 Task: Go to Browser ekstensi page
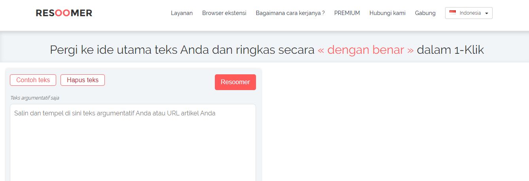click(x=224, y=13)
